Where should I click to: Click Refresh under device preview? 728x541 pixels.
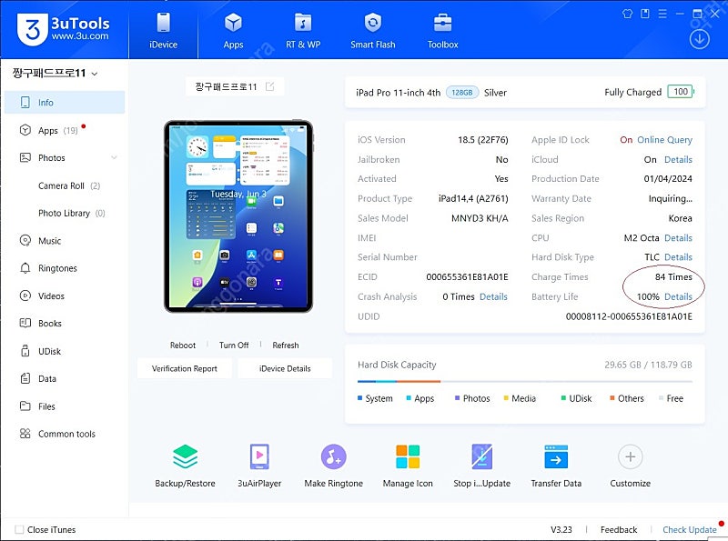point(286,346)
